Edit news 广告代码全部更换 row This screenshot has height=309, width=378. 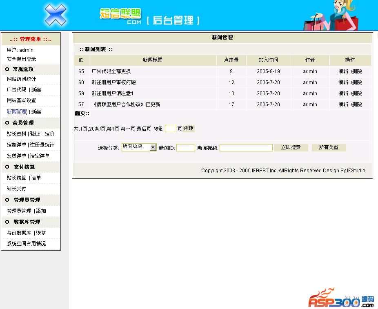pyautogui.click(x=343, y=71)
